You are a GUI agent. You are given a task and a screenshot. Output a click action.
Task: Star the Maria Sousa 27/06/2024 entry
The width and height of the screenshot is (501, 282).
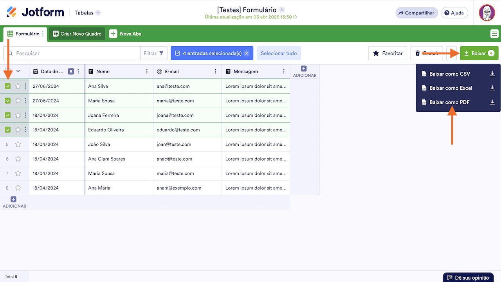pyautogui.click(x=18, y=101)
